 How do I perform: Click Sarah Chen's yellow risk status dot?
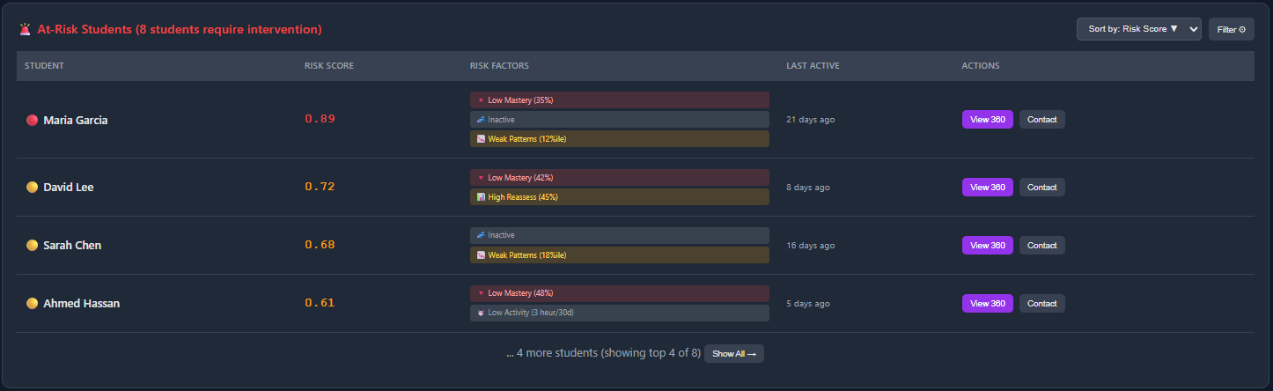click(32, 246)
